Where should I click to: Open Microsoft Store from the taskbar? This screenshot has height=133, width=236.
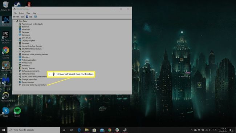(94, 130)
